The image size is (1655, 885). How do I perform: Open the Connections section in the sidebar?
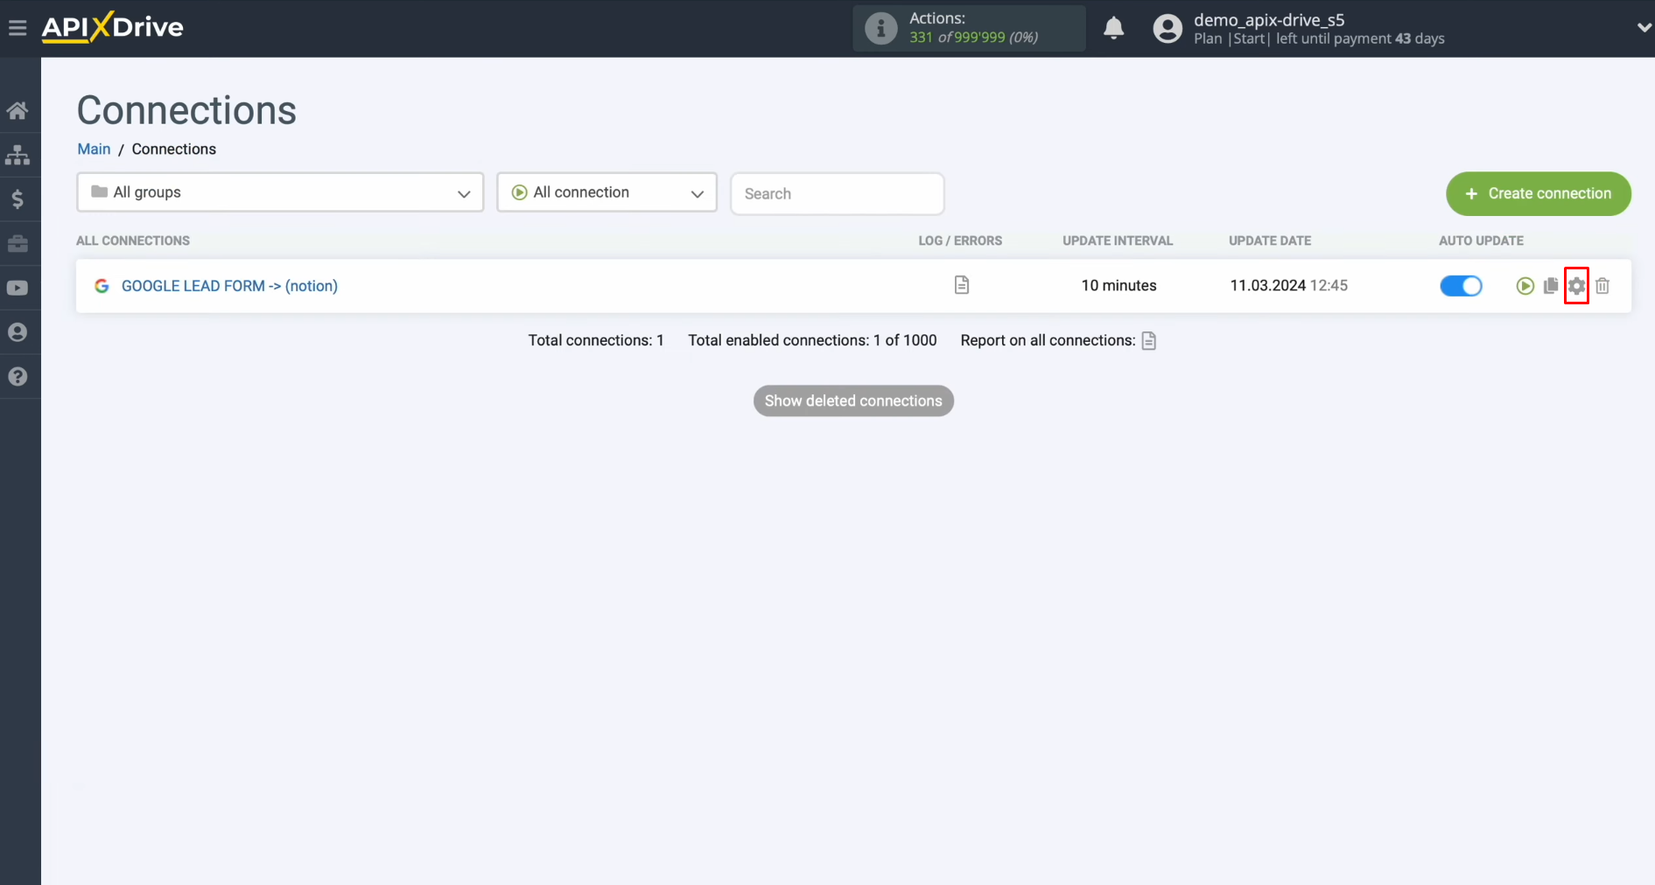click(18, 155)
